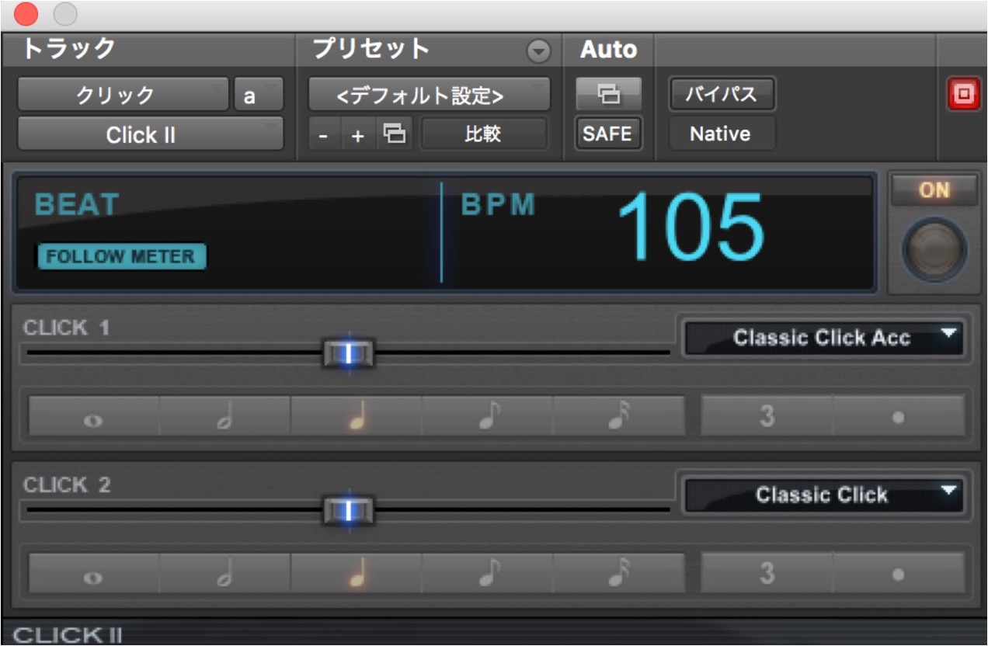Viewport: 988px width, 646px height.
Task: Click the red target button top right
Action: 964,96
